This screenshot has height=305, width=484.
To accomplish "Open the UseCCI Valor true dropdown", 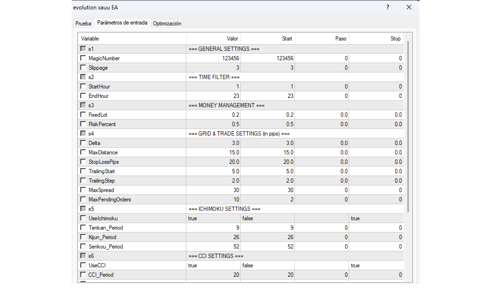I will coord(213,265).
